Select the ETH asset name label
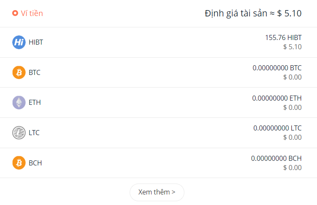The height and width of the screenshot is (205, 317). point(35,102)
